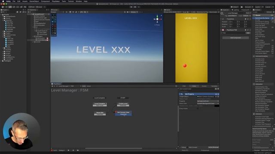The height and width of the screenshot is (154, 275).
Task: Open the Account dropdown
Action: point(249,7)
